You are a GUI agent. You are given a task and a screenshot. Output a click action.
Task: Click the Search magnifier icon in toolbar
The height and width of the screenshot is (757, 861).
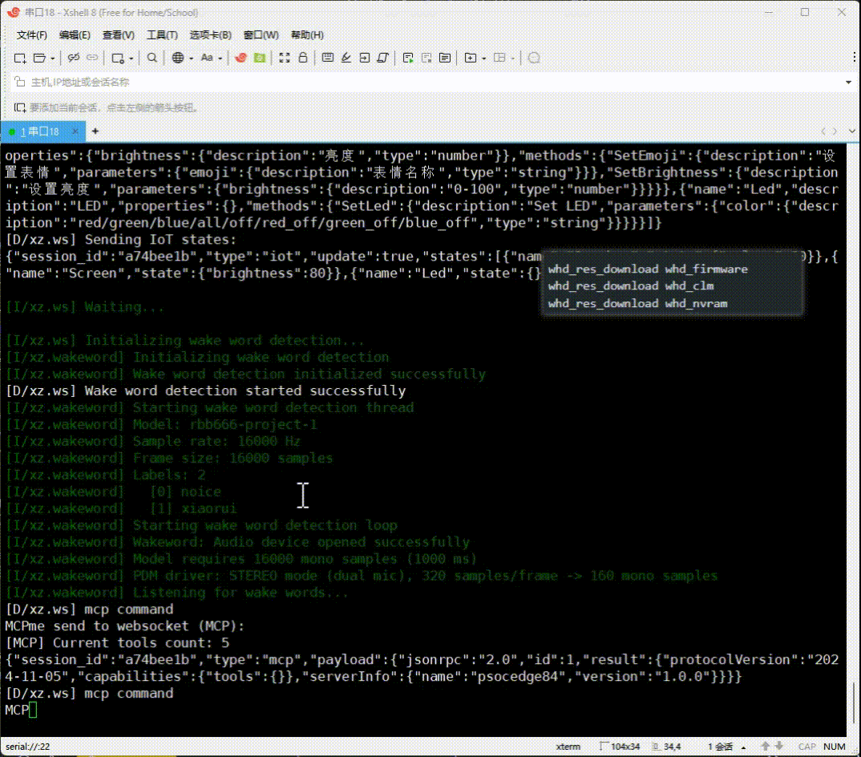(x=152, y=58)
